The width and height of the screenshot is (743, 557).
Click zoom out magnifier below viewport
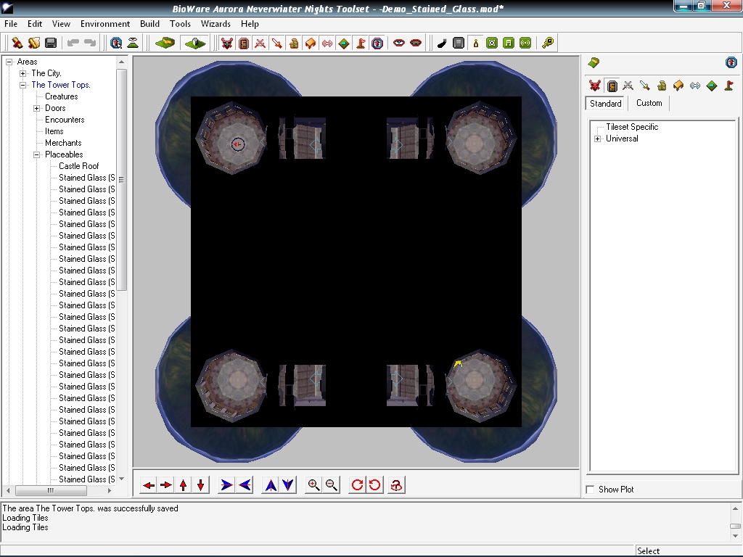[x=332, y=485]
